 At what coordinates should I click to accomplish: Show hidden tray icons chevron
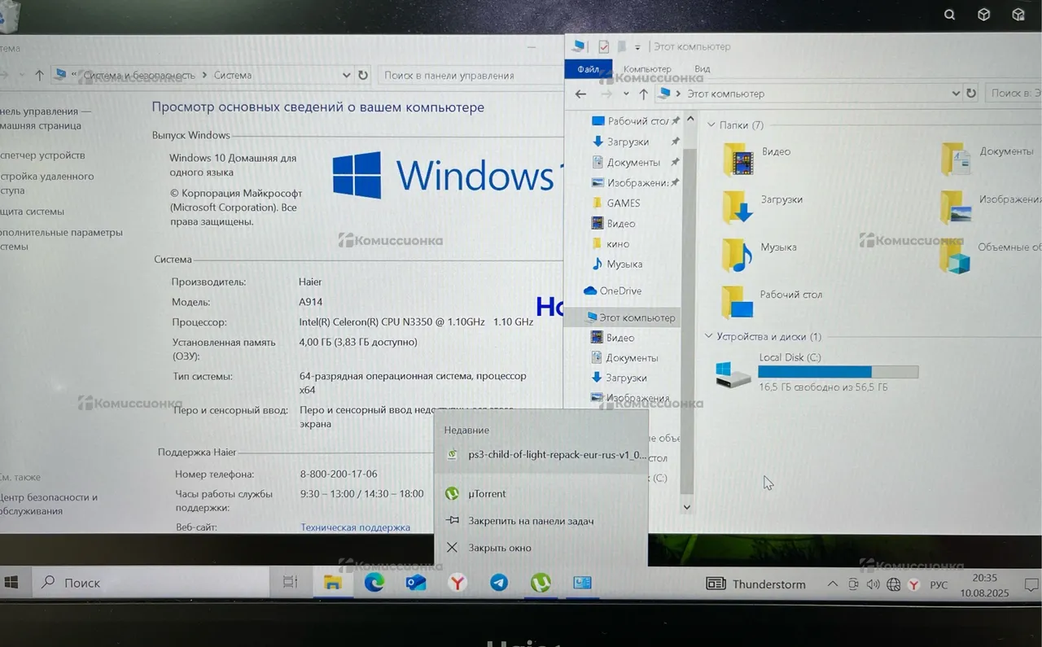(x=832, y=584)
